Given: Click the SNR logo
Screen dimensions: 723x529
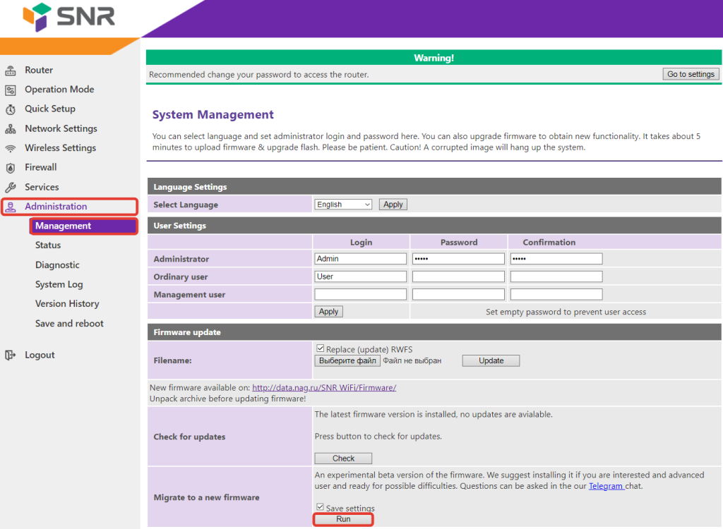Looking at the screenshot, I should [x=68, y=17].
